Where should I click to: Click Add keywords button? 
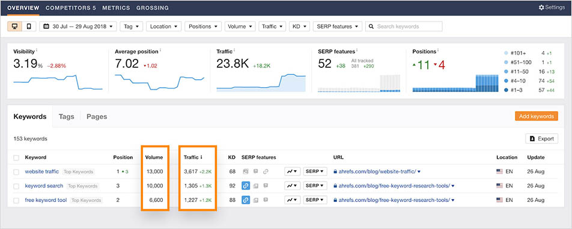pos(536,117)
